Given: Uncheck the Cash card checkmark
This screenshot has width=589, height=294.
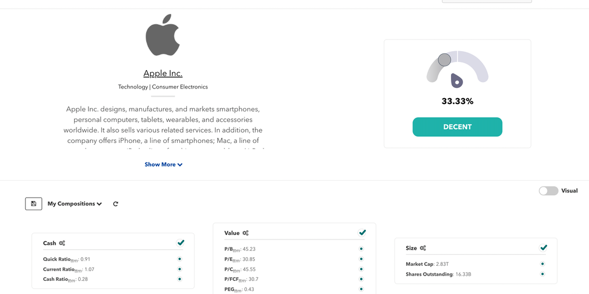Looking at the screenshot, I should [x=181, y=243].
